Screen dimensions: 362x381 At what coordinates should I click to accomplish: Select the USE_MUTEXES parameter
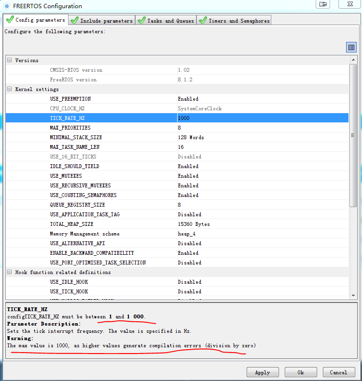66,176
